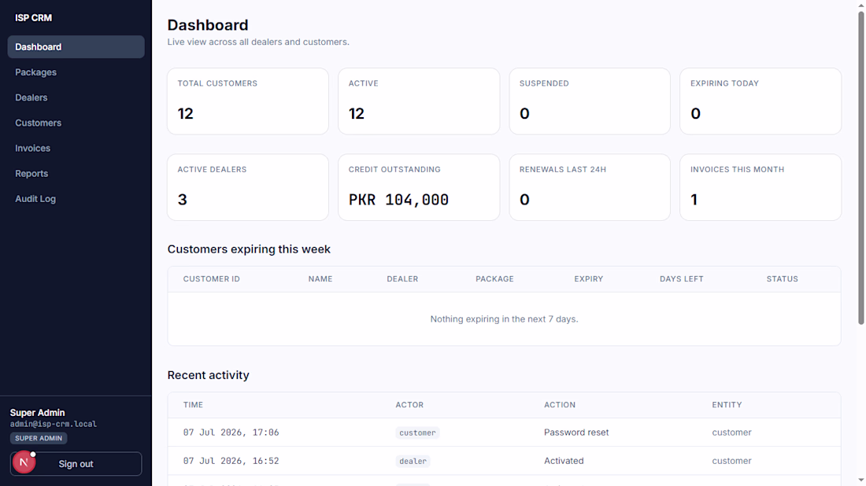Click the ACTOR column header

410,405
